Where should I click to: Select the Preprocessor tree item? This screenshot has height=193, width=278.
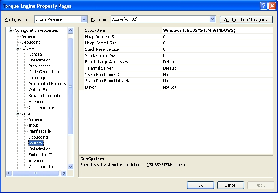[40, 66]
